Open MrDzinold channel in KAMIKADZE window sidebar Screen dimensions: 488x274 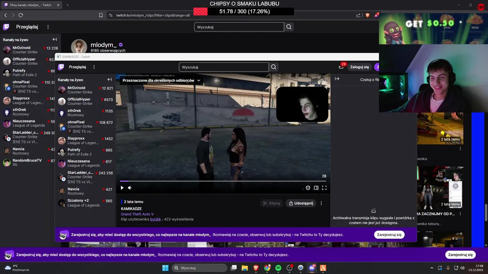(x=85, y=90)
